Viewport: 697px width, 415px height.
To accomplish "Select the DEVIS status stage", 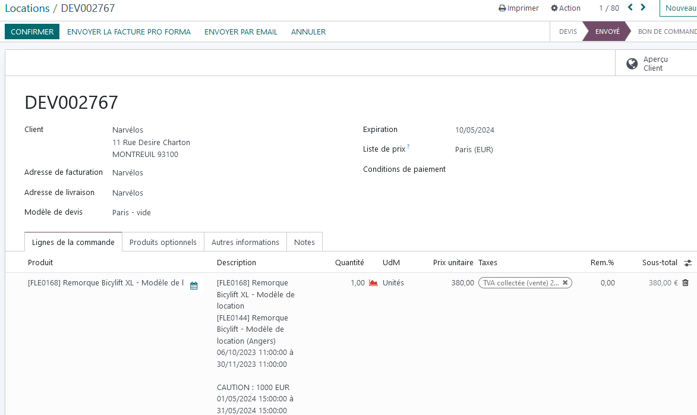I will pos(567,32).
